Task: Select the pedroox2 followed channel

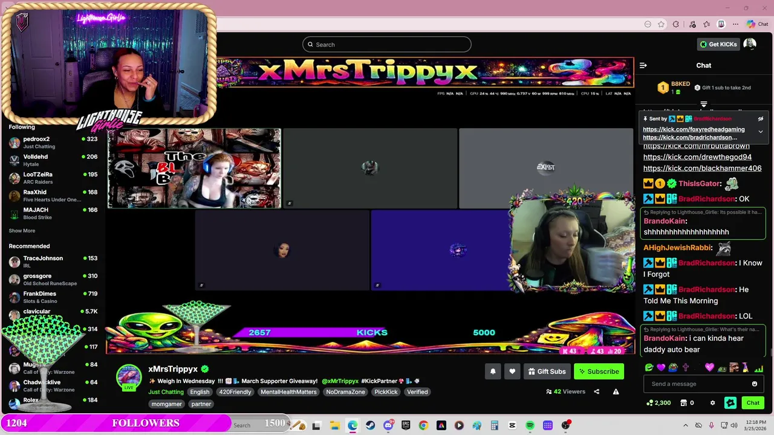Action: [53, 143]
